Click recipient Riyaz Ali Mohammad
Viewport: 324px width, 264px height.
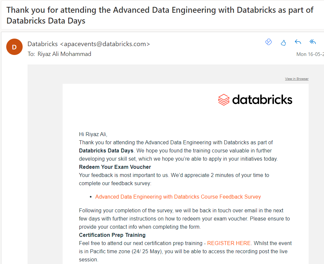(64, 54)
